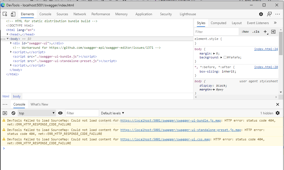Select the swagger-ui-bundle.js script node
Image resolution: width=284 pixels, height=170 pixels.
point(55,56)
